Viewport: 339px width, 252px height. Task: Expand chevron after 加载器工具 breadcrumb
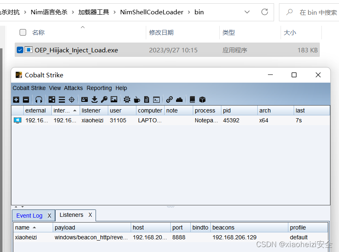pos(115,12)
